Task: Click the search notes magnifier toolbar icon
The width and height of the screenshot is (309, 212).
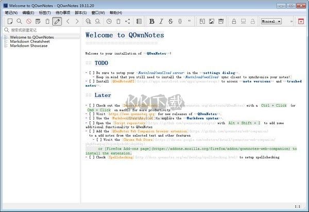Action: pyautogui.click(x=20, y=21)
